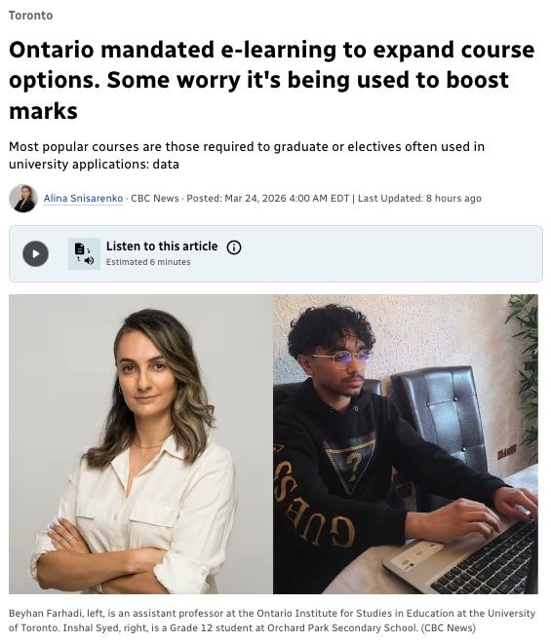Click the text-to-speech document icon

(84, 254)
